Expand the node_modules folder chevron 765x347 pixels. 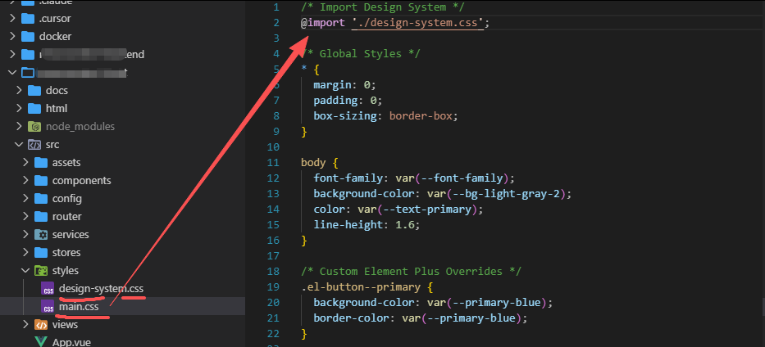(x=19, y=127)
